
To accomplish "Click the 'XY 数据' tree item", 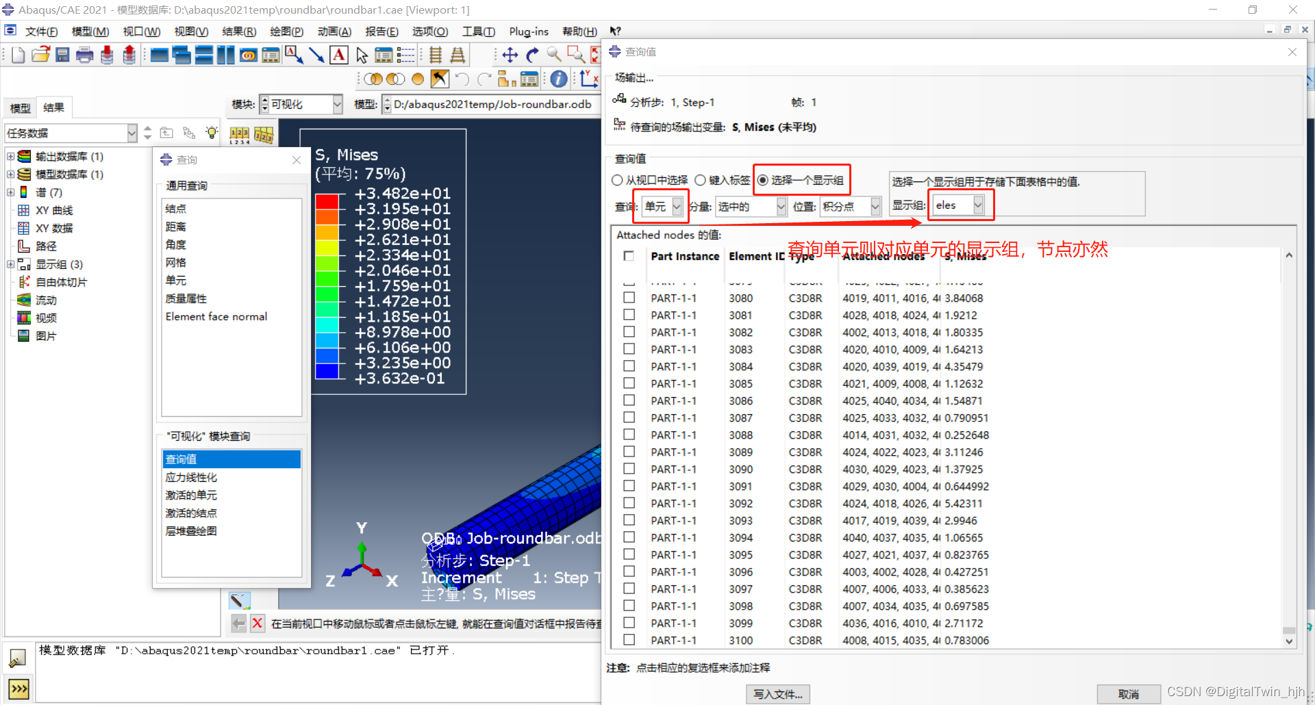I will [54, 228].
